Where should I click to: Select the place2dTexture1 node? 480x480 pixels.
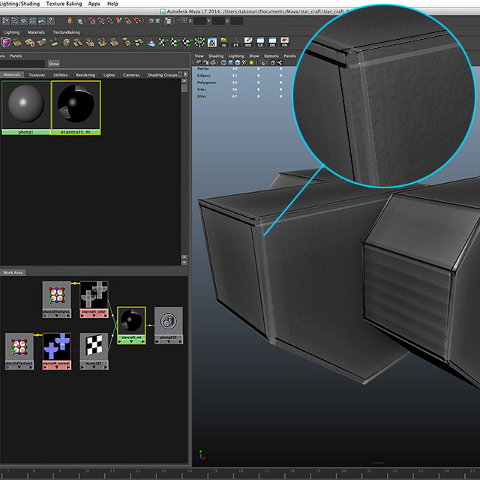[x=57, y=295]
